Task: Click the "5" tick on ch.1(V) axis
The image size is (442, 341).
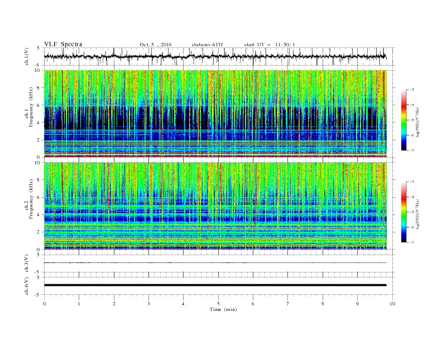Action: pos(39,48)
